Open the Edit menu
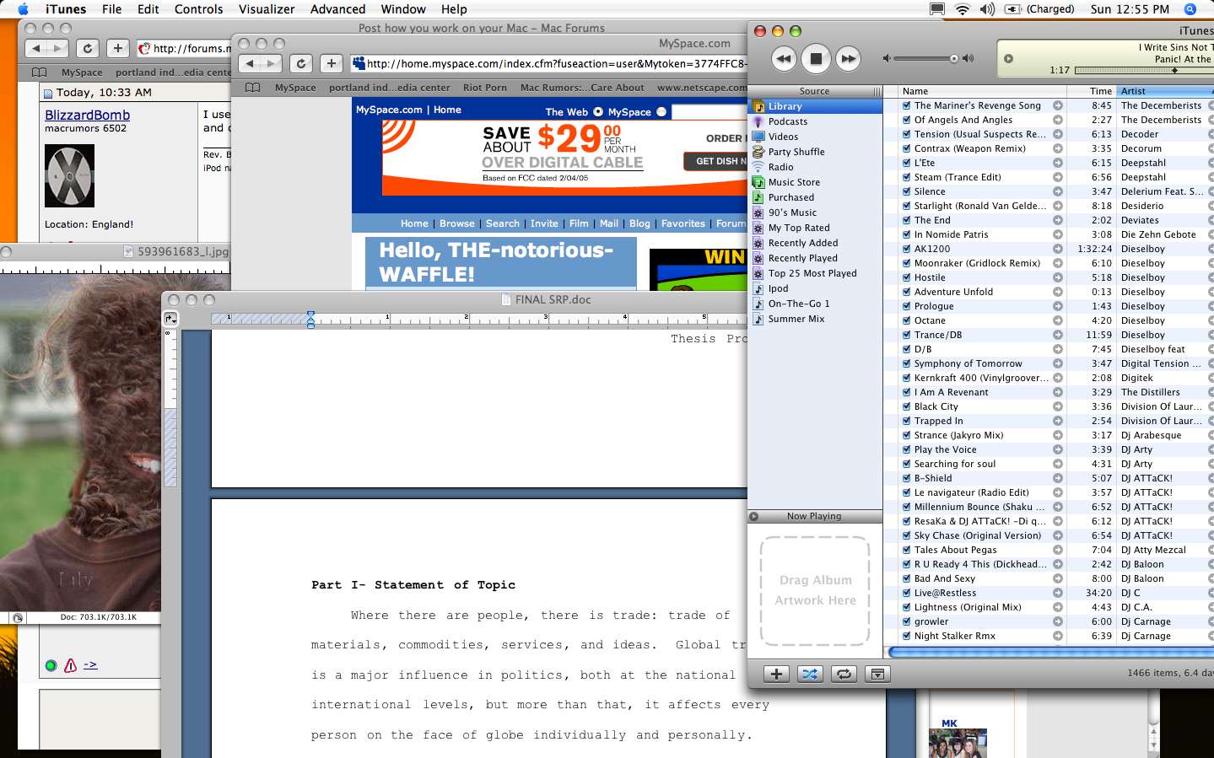 pyautogui.click(x=148, y=9)
